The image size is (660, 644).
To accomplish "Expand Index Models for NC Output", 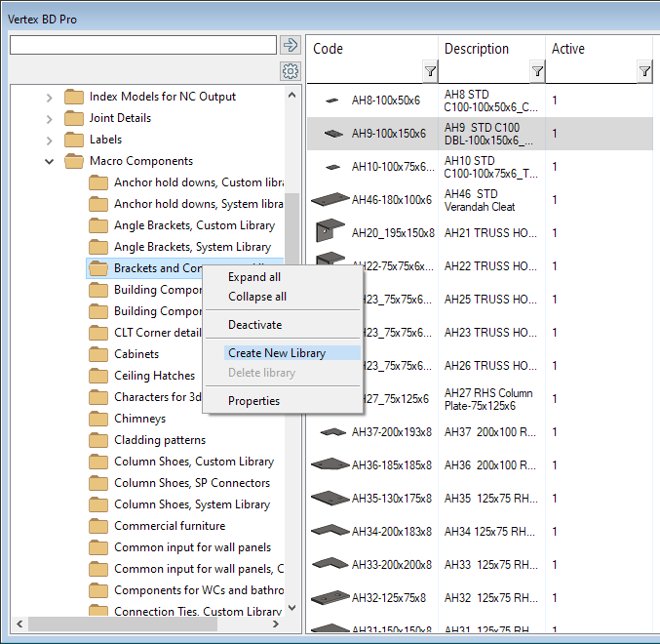I will coord(50,97).
